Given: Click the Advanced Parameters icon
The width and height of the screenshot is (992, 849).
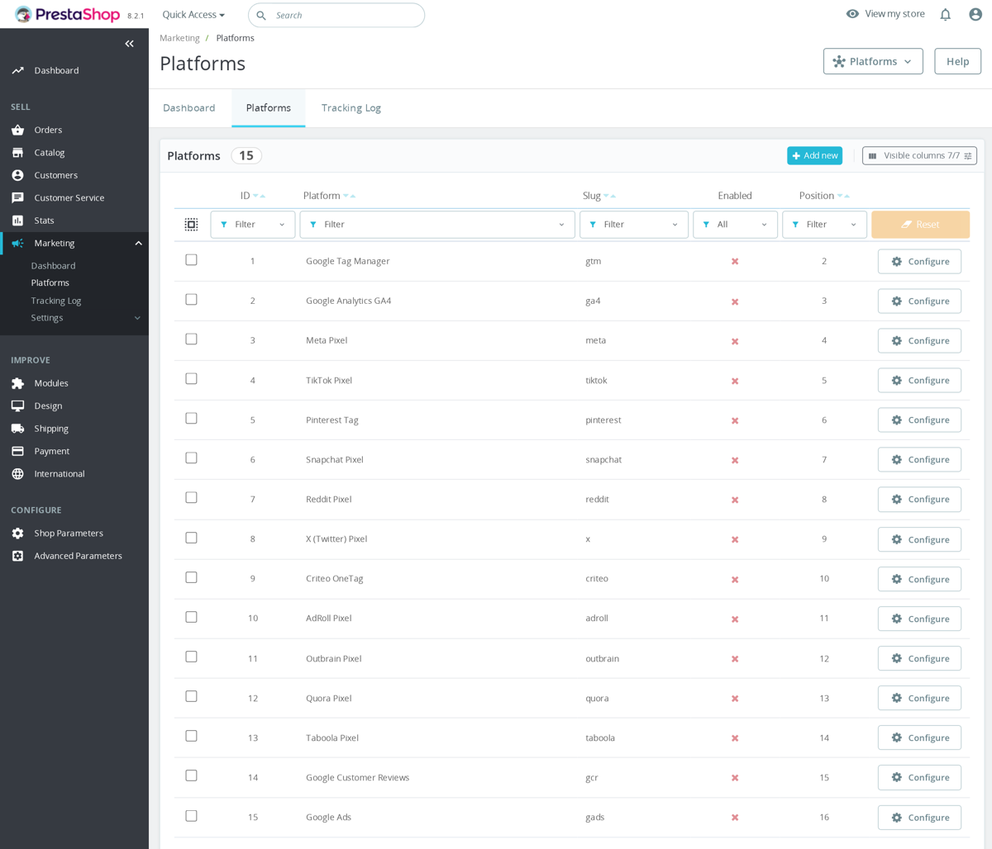Looking at the screenshot, I should [17, 556].
